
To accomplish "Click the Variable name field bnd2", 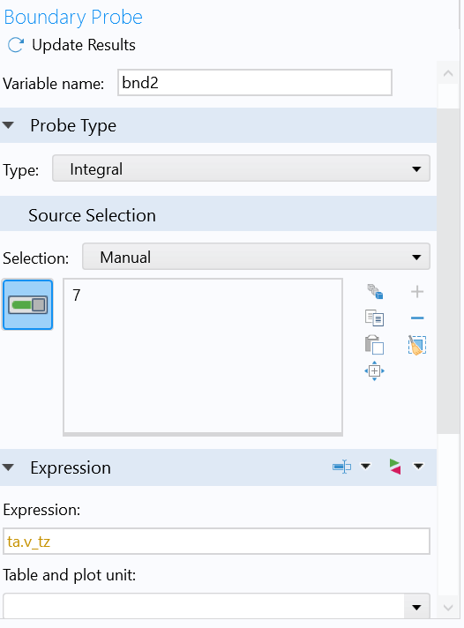I will [255, 83].
